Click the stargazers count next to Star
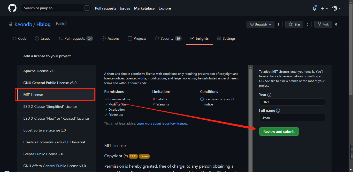Image resolution: width=353 pixels, height=172 pixels. pyautogui.click(x=307, y=24)
